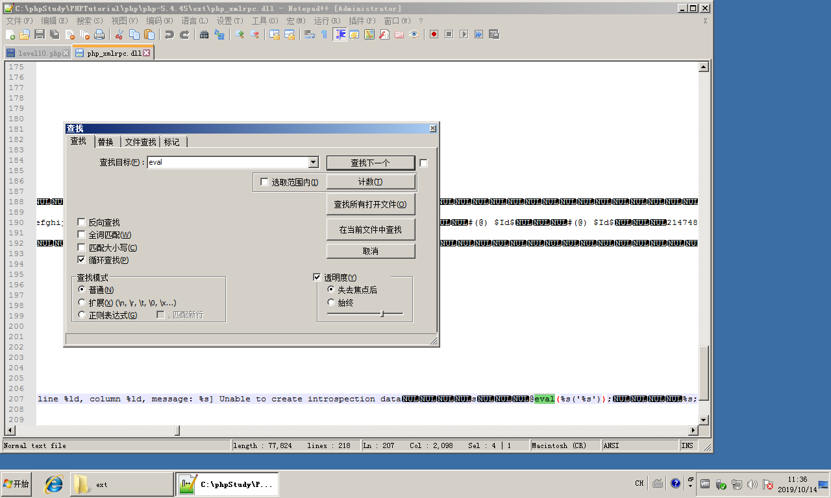Click the 查找下一个 button
This screenshot has height=498, width=831.
tap(370, 163)
